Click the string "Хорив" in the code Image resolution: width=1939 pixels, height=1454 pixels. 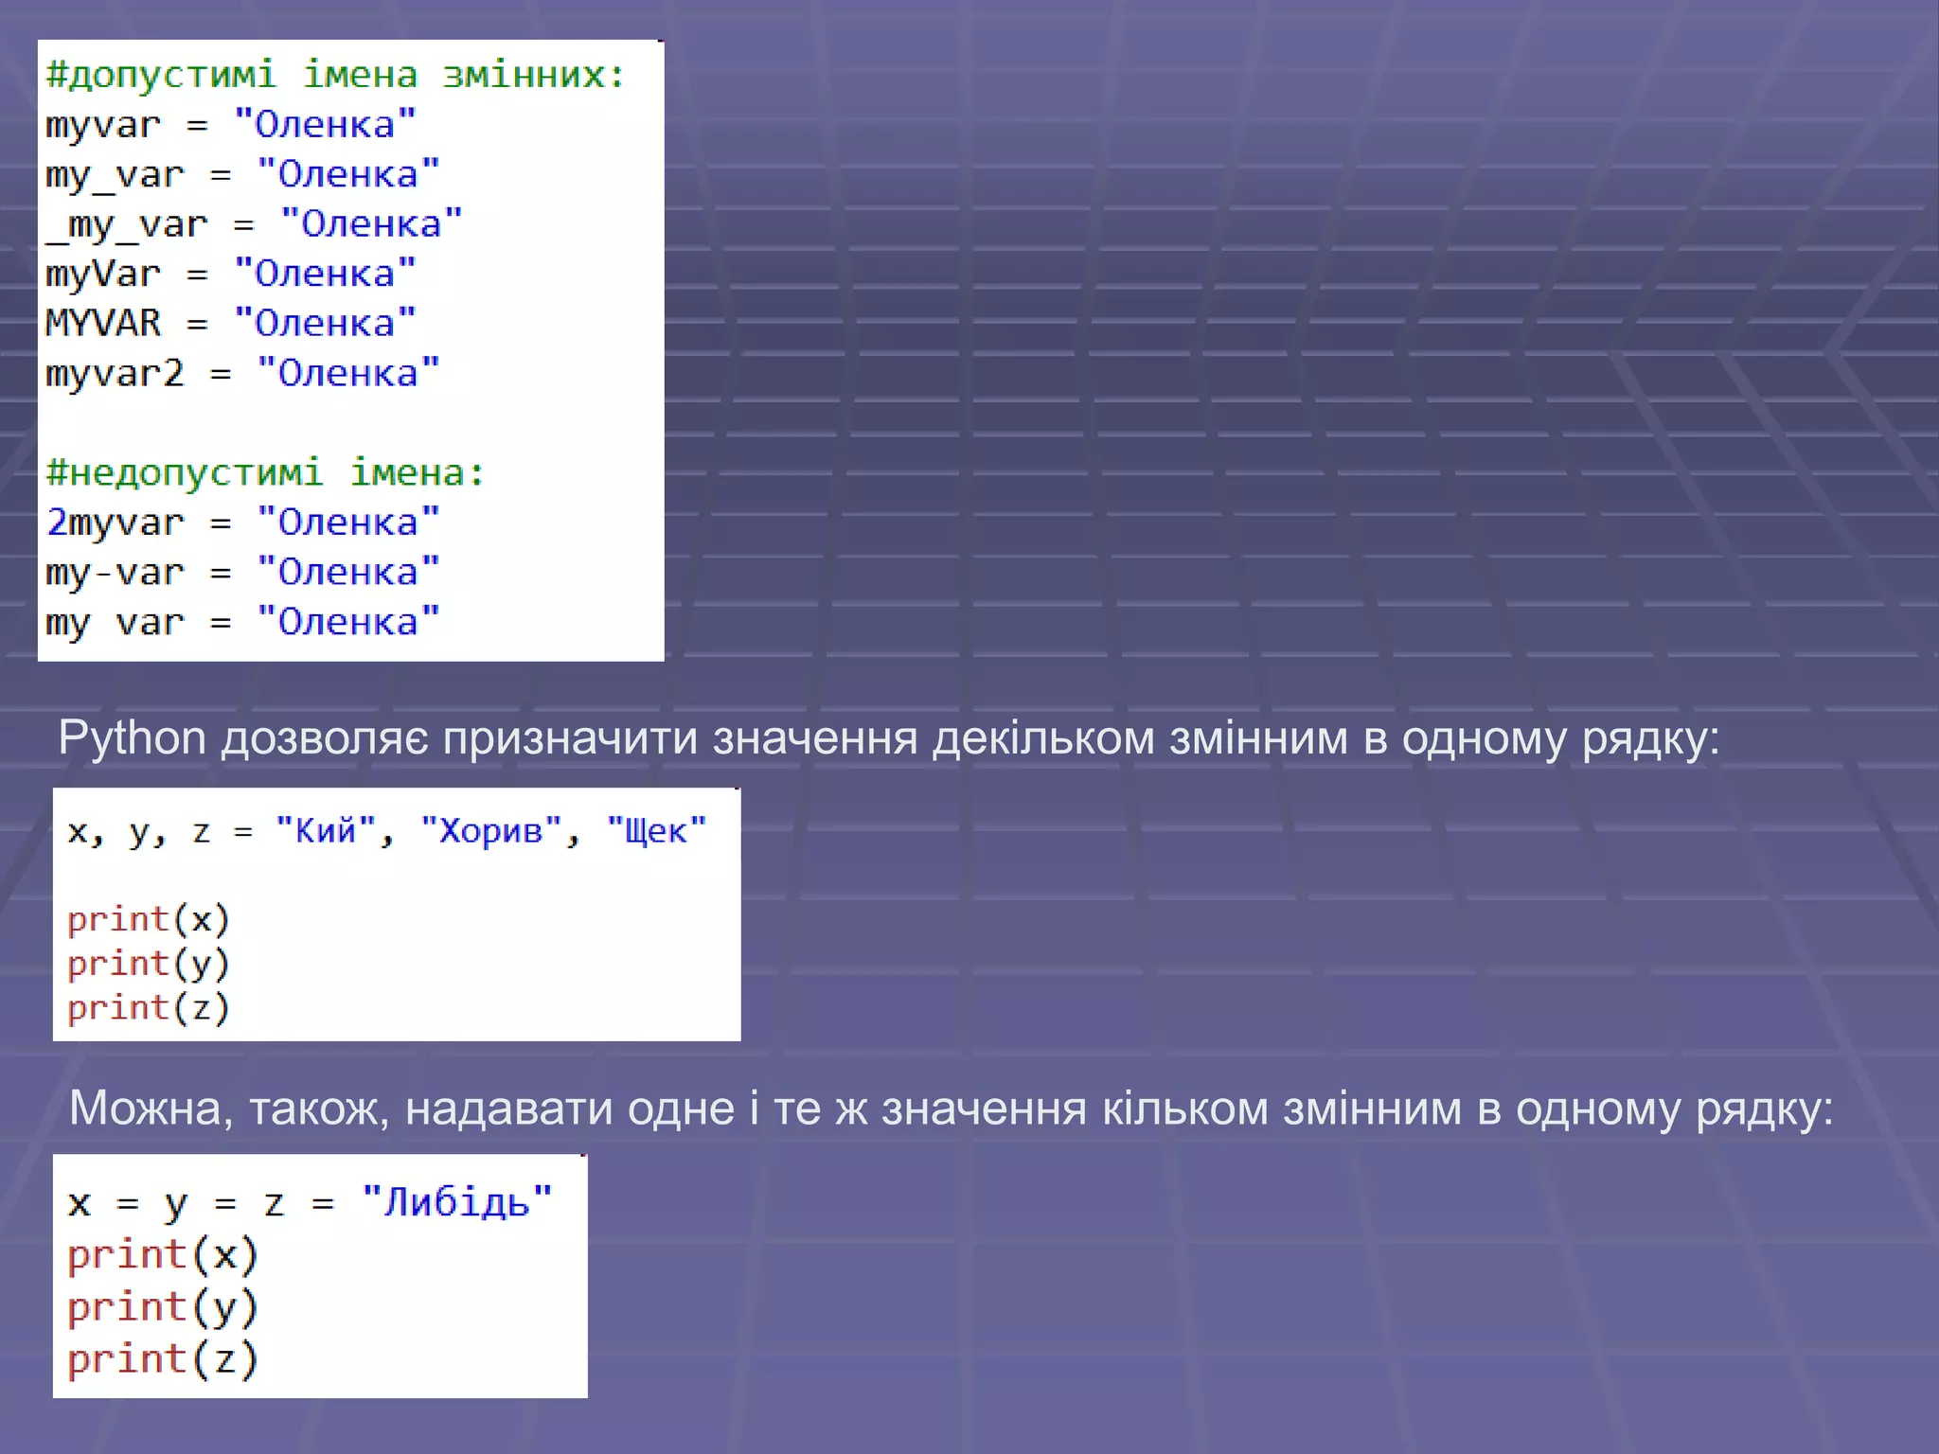point(491,830)
